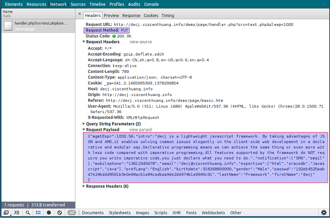Click the Host header line
Screen dimensions: 330x218
[120, 89]
